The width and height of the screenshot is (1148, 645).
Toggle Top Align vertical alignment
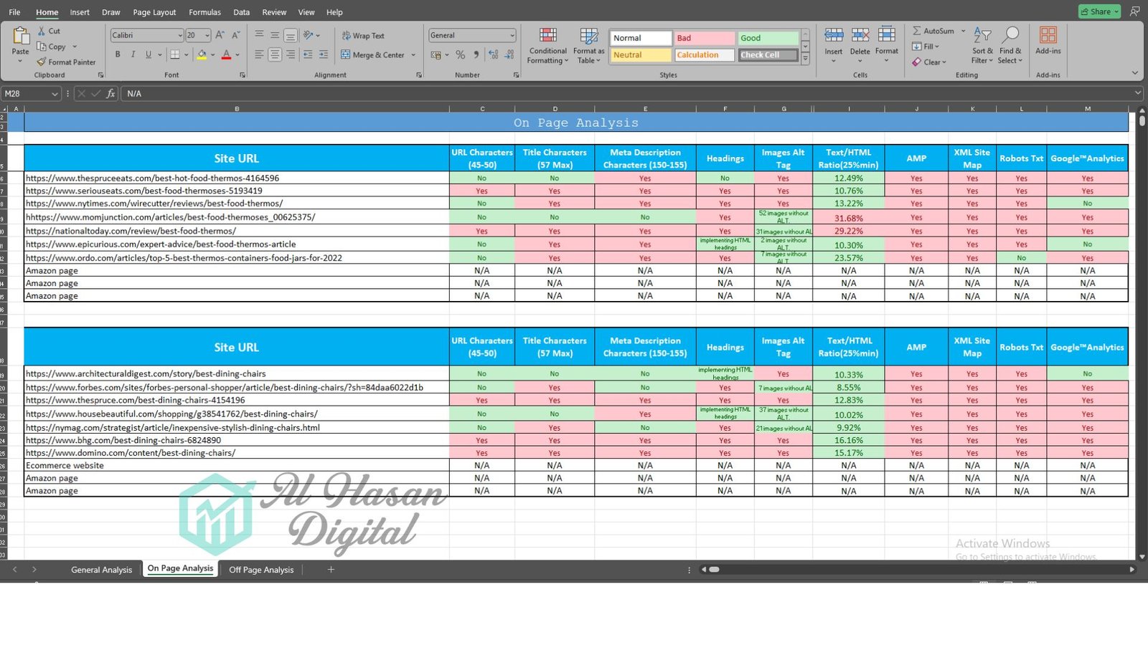pyautogui.click(x=259, y=35)
